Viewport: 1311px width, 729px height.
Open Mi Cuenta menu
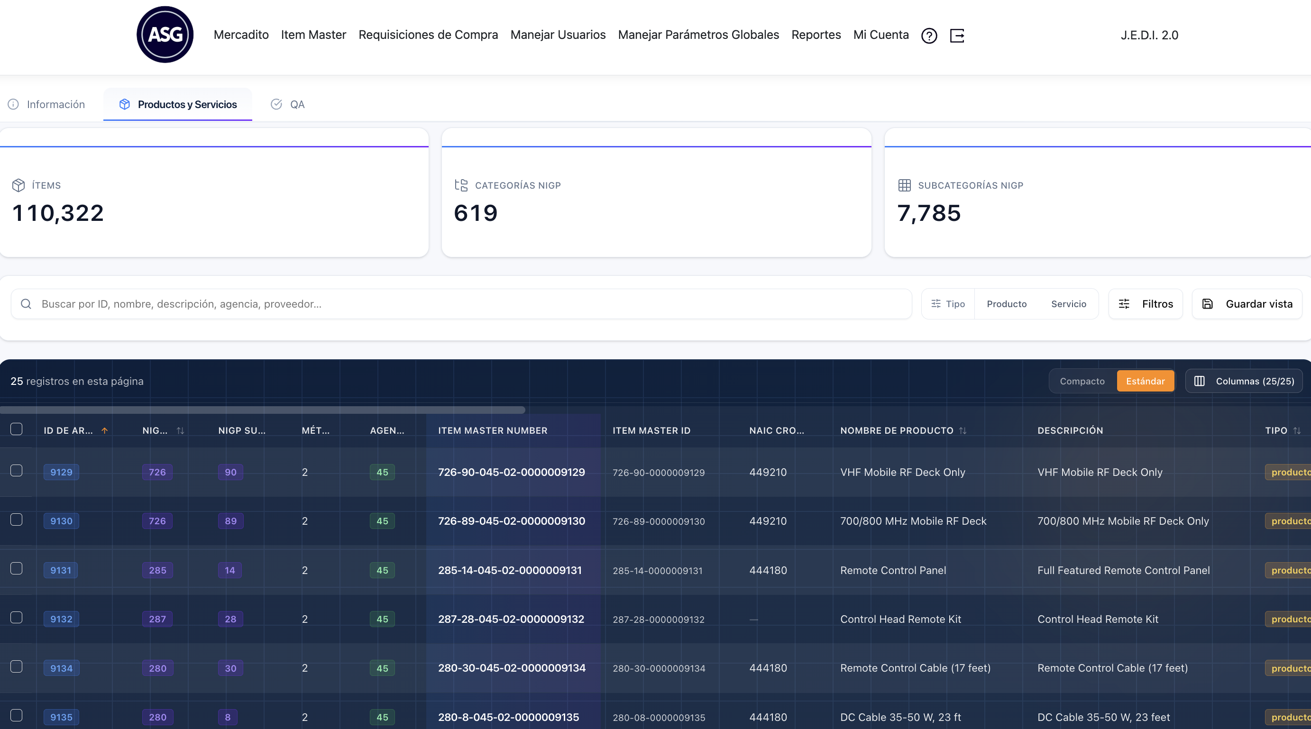(x=881, y=35)
